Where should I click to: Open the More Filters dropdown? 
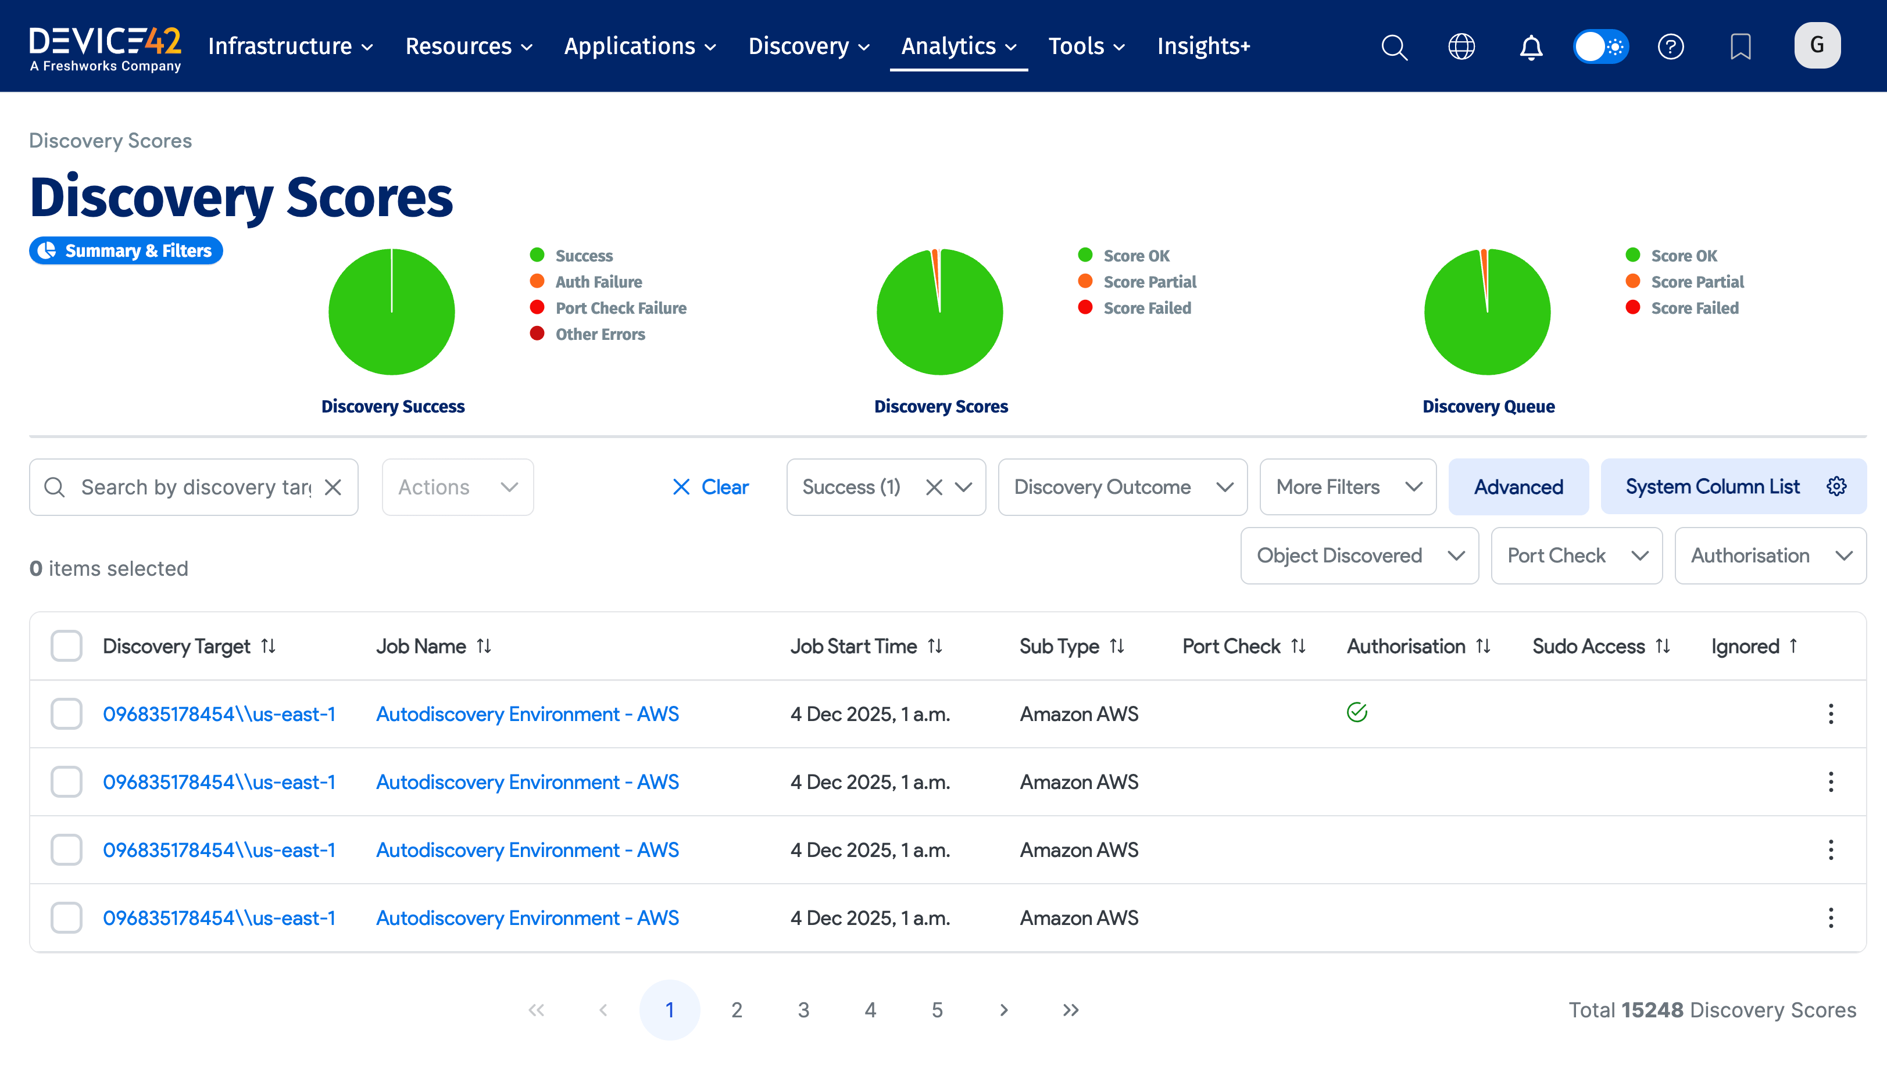(x=1348, y=487)
